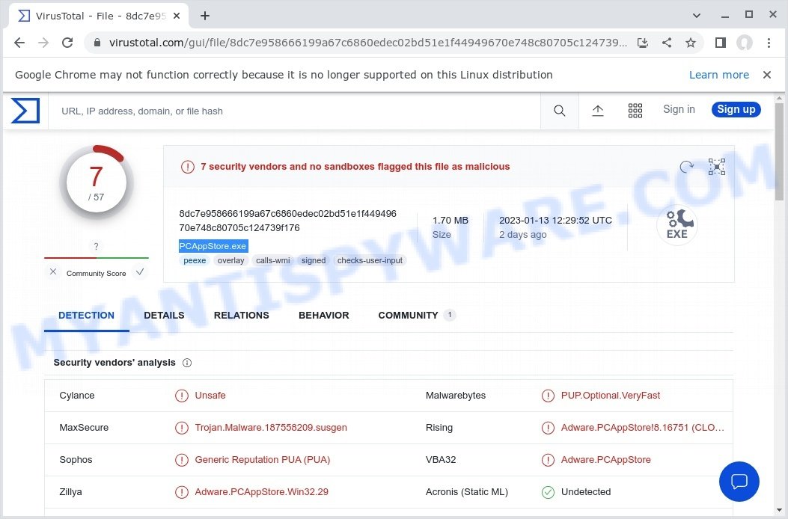Viewport: 788px width, 519px height.
Task: Click the Malwarebytes vendor name
Action: click(x=455, y=396)
